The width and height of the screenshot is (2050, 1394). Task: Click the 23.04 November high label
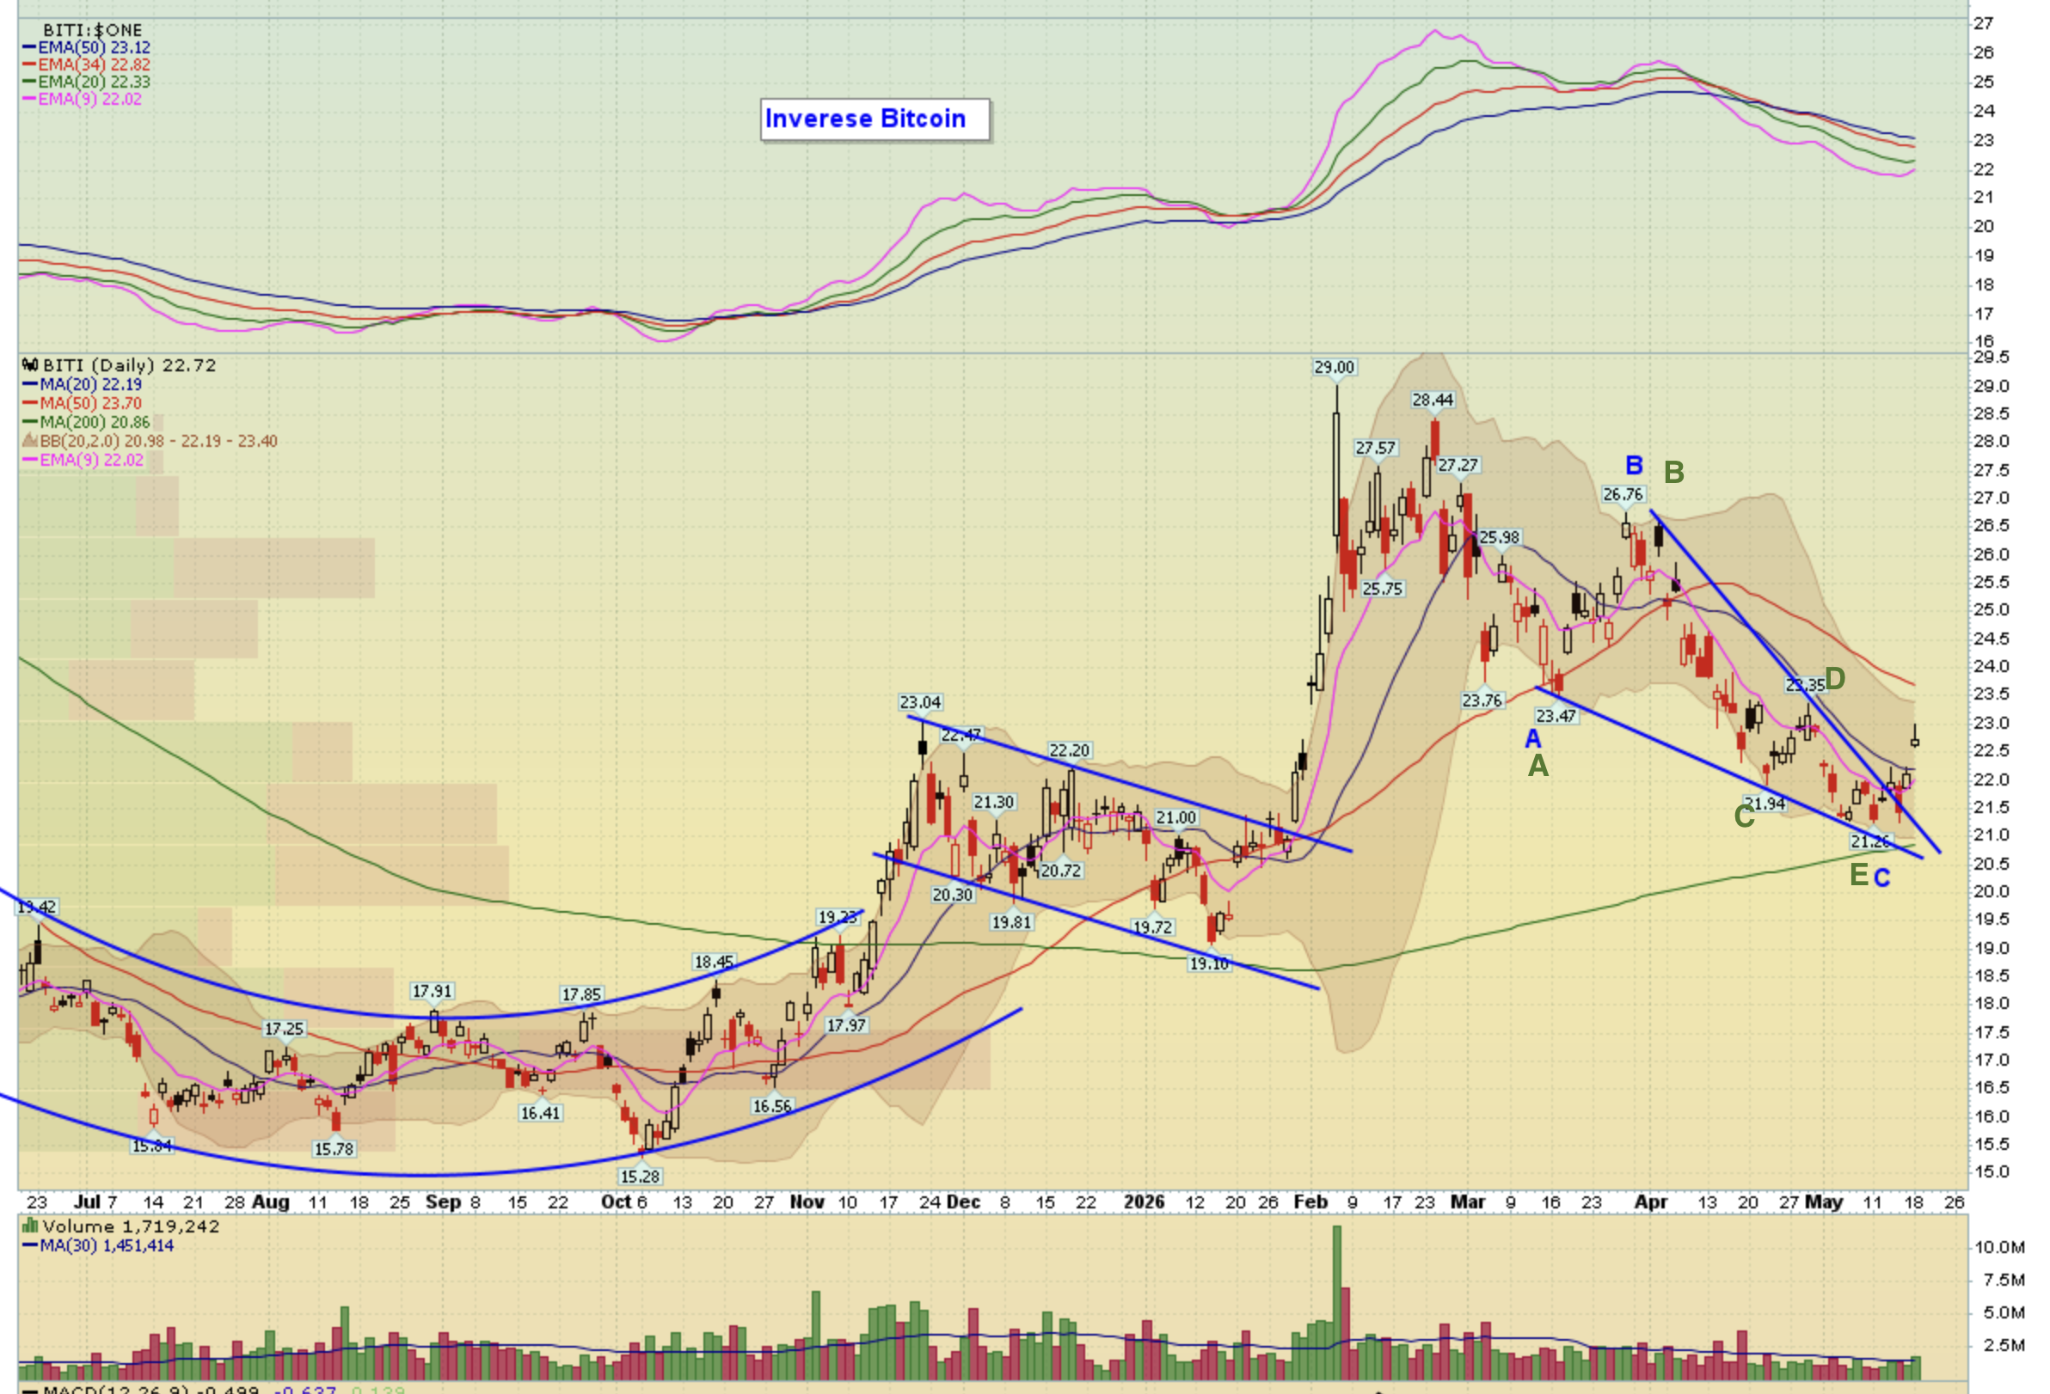920,702
